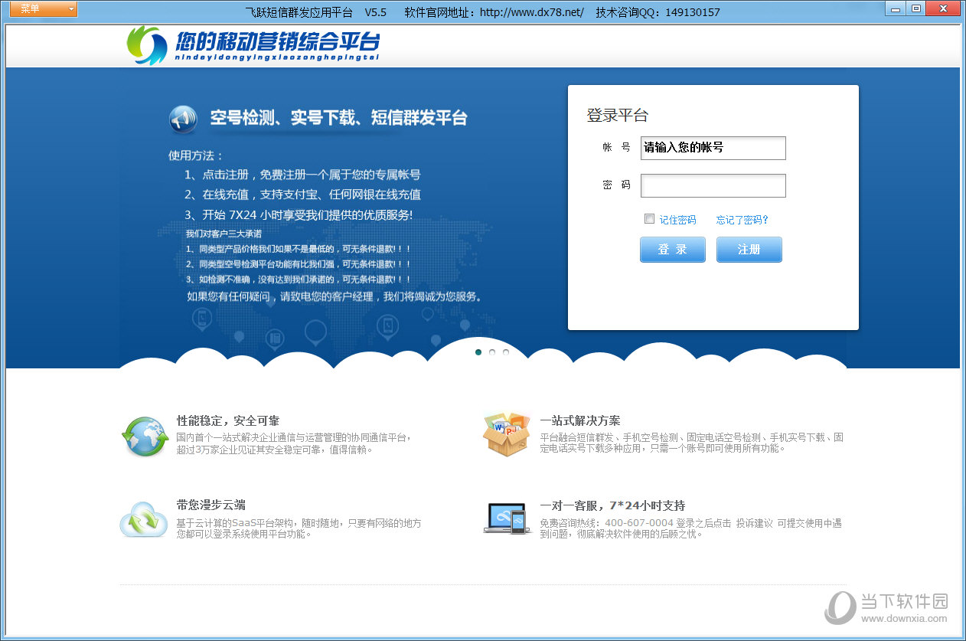Tick the 记住密码 checkbox

[x=649, y=219]
